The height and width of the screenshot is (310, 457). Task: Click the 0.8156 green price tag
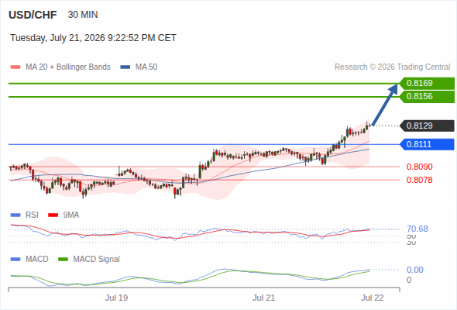tap(427, 97)
